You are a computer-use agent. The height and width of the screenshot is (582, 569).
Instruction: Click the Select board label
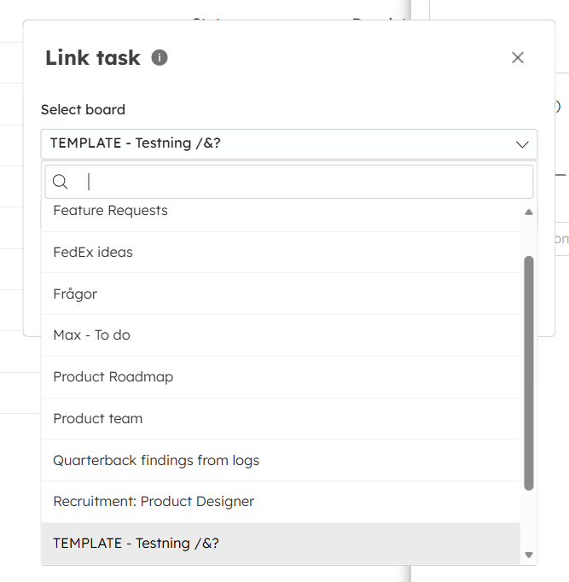(x=83, y=110)
